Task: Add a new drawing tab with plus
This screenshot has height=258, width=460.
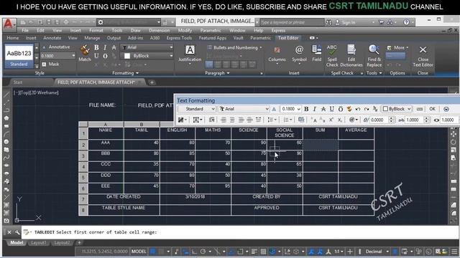Action: coord(152,82)
